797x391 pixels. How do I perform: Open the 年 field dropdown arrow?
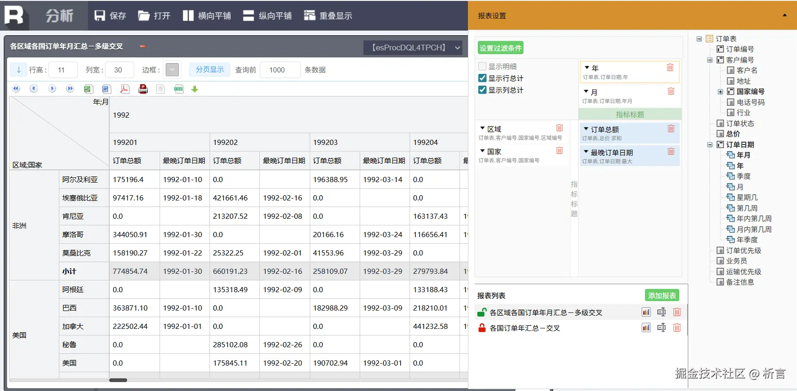point(587,68)
